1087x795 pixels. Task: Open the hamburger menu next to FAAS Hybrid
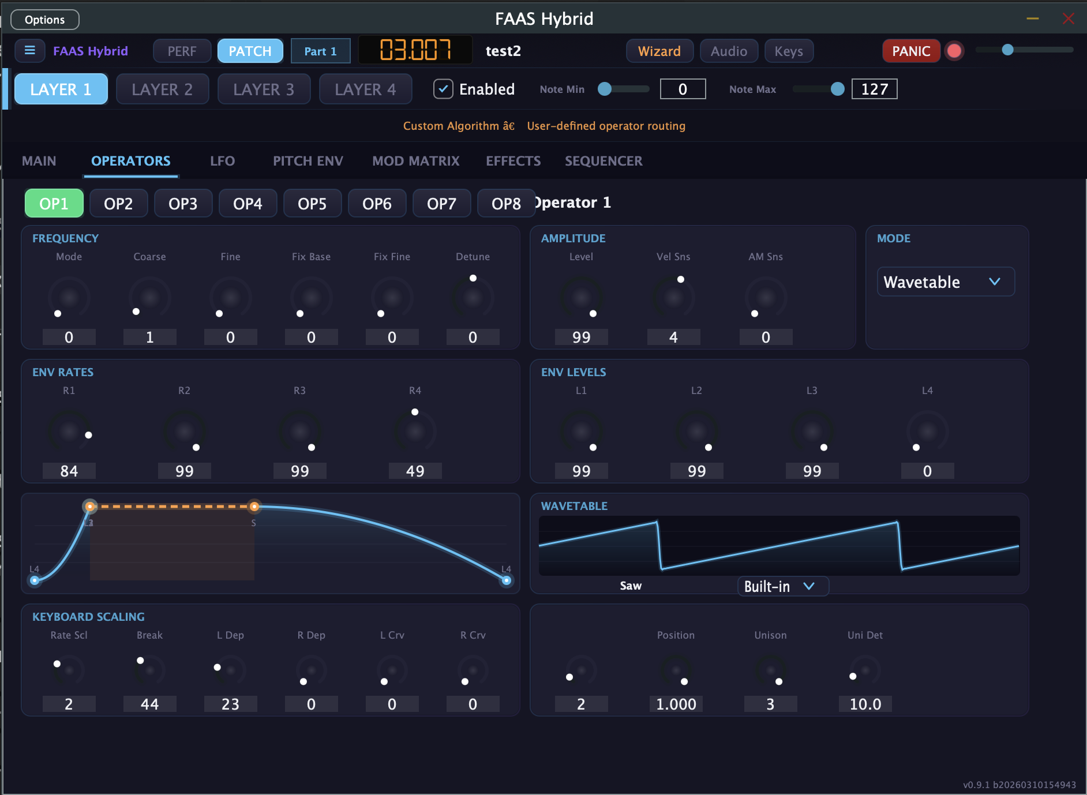click(30, 51)
